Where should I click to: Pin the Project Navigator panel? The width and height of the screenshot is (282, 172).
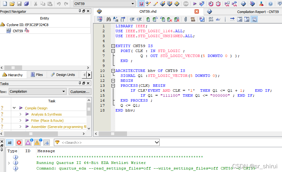80,11
